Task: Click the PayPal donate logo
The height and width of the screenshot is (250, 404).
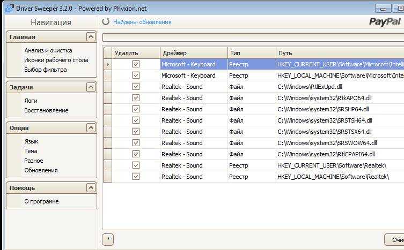Action: point(385,22)
